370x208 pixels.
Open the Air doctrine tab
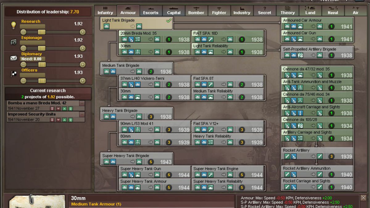tap(356, 10)
